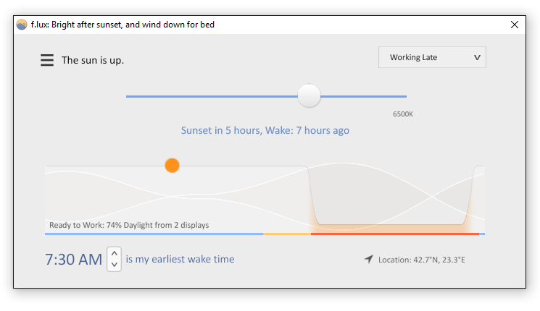This screenshot has height=311, width=540.
Task: Click the color temperature slider knob
Action: pyautogui.click(x=309, y=95)
